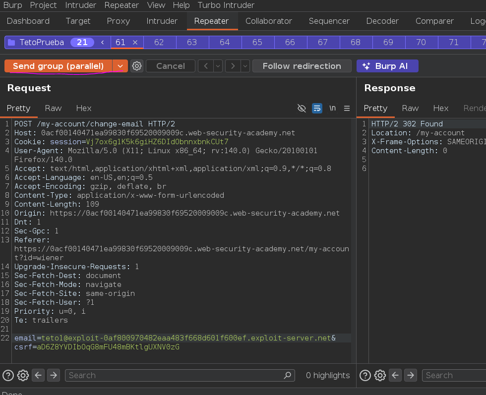Viewport: 486px width, 395px height.
Task: Toggle line wrap icon in Request
Action: coord(317,108)
